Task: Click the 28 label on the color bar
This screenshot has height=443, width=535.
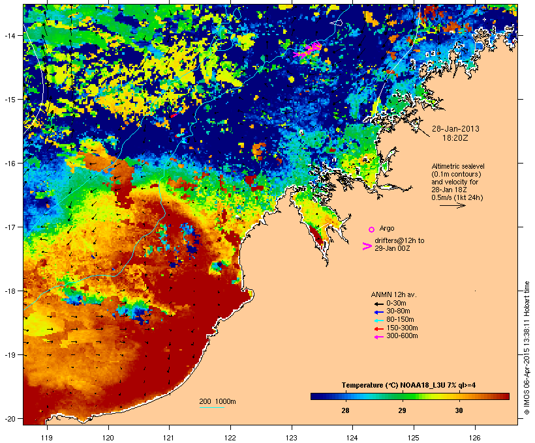Action: [345, 410]
